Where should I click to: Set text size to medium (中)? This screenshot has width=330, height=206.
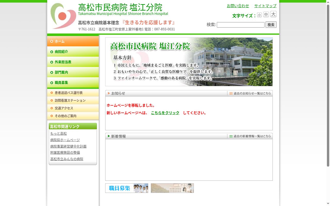[x=266, y=14]
